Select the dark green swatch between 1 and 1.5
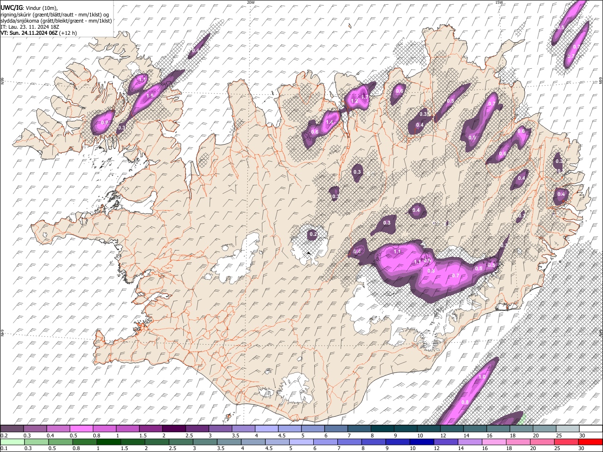 [x=108, y=442]
